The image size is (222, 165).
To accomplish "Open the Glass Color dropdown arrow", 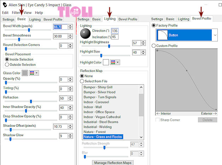I will tap(36, 73).
